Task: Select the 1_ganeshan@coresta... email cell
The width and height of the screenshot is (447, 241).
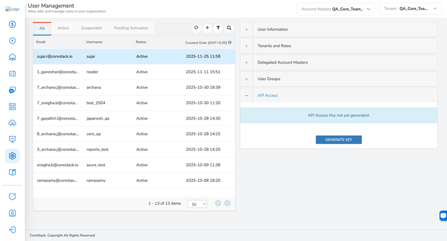Action: pos(58,72)
